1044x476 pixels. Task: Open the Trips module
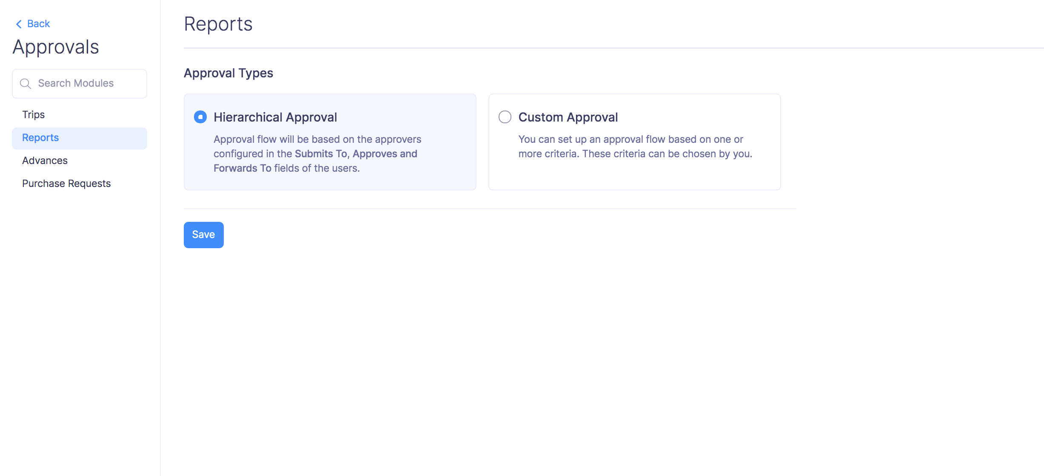33,115
